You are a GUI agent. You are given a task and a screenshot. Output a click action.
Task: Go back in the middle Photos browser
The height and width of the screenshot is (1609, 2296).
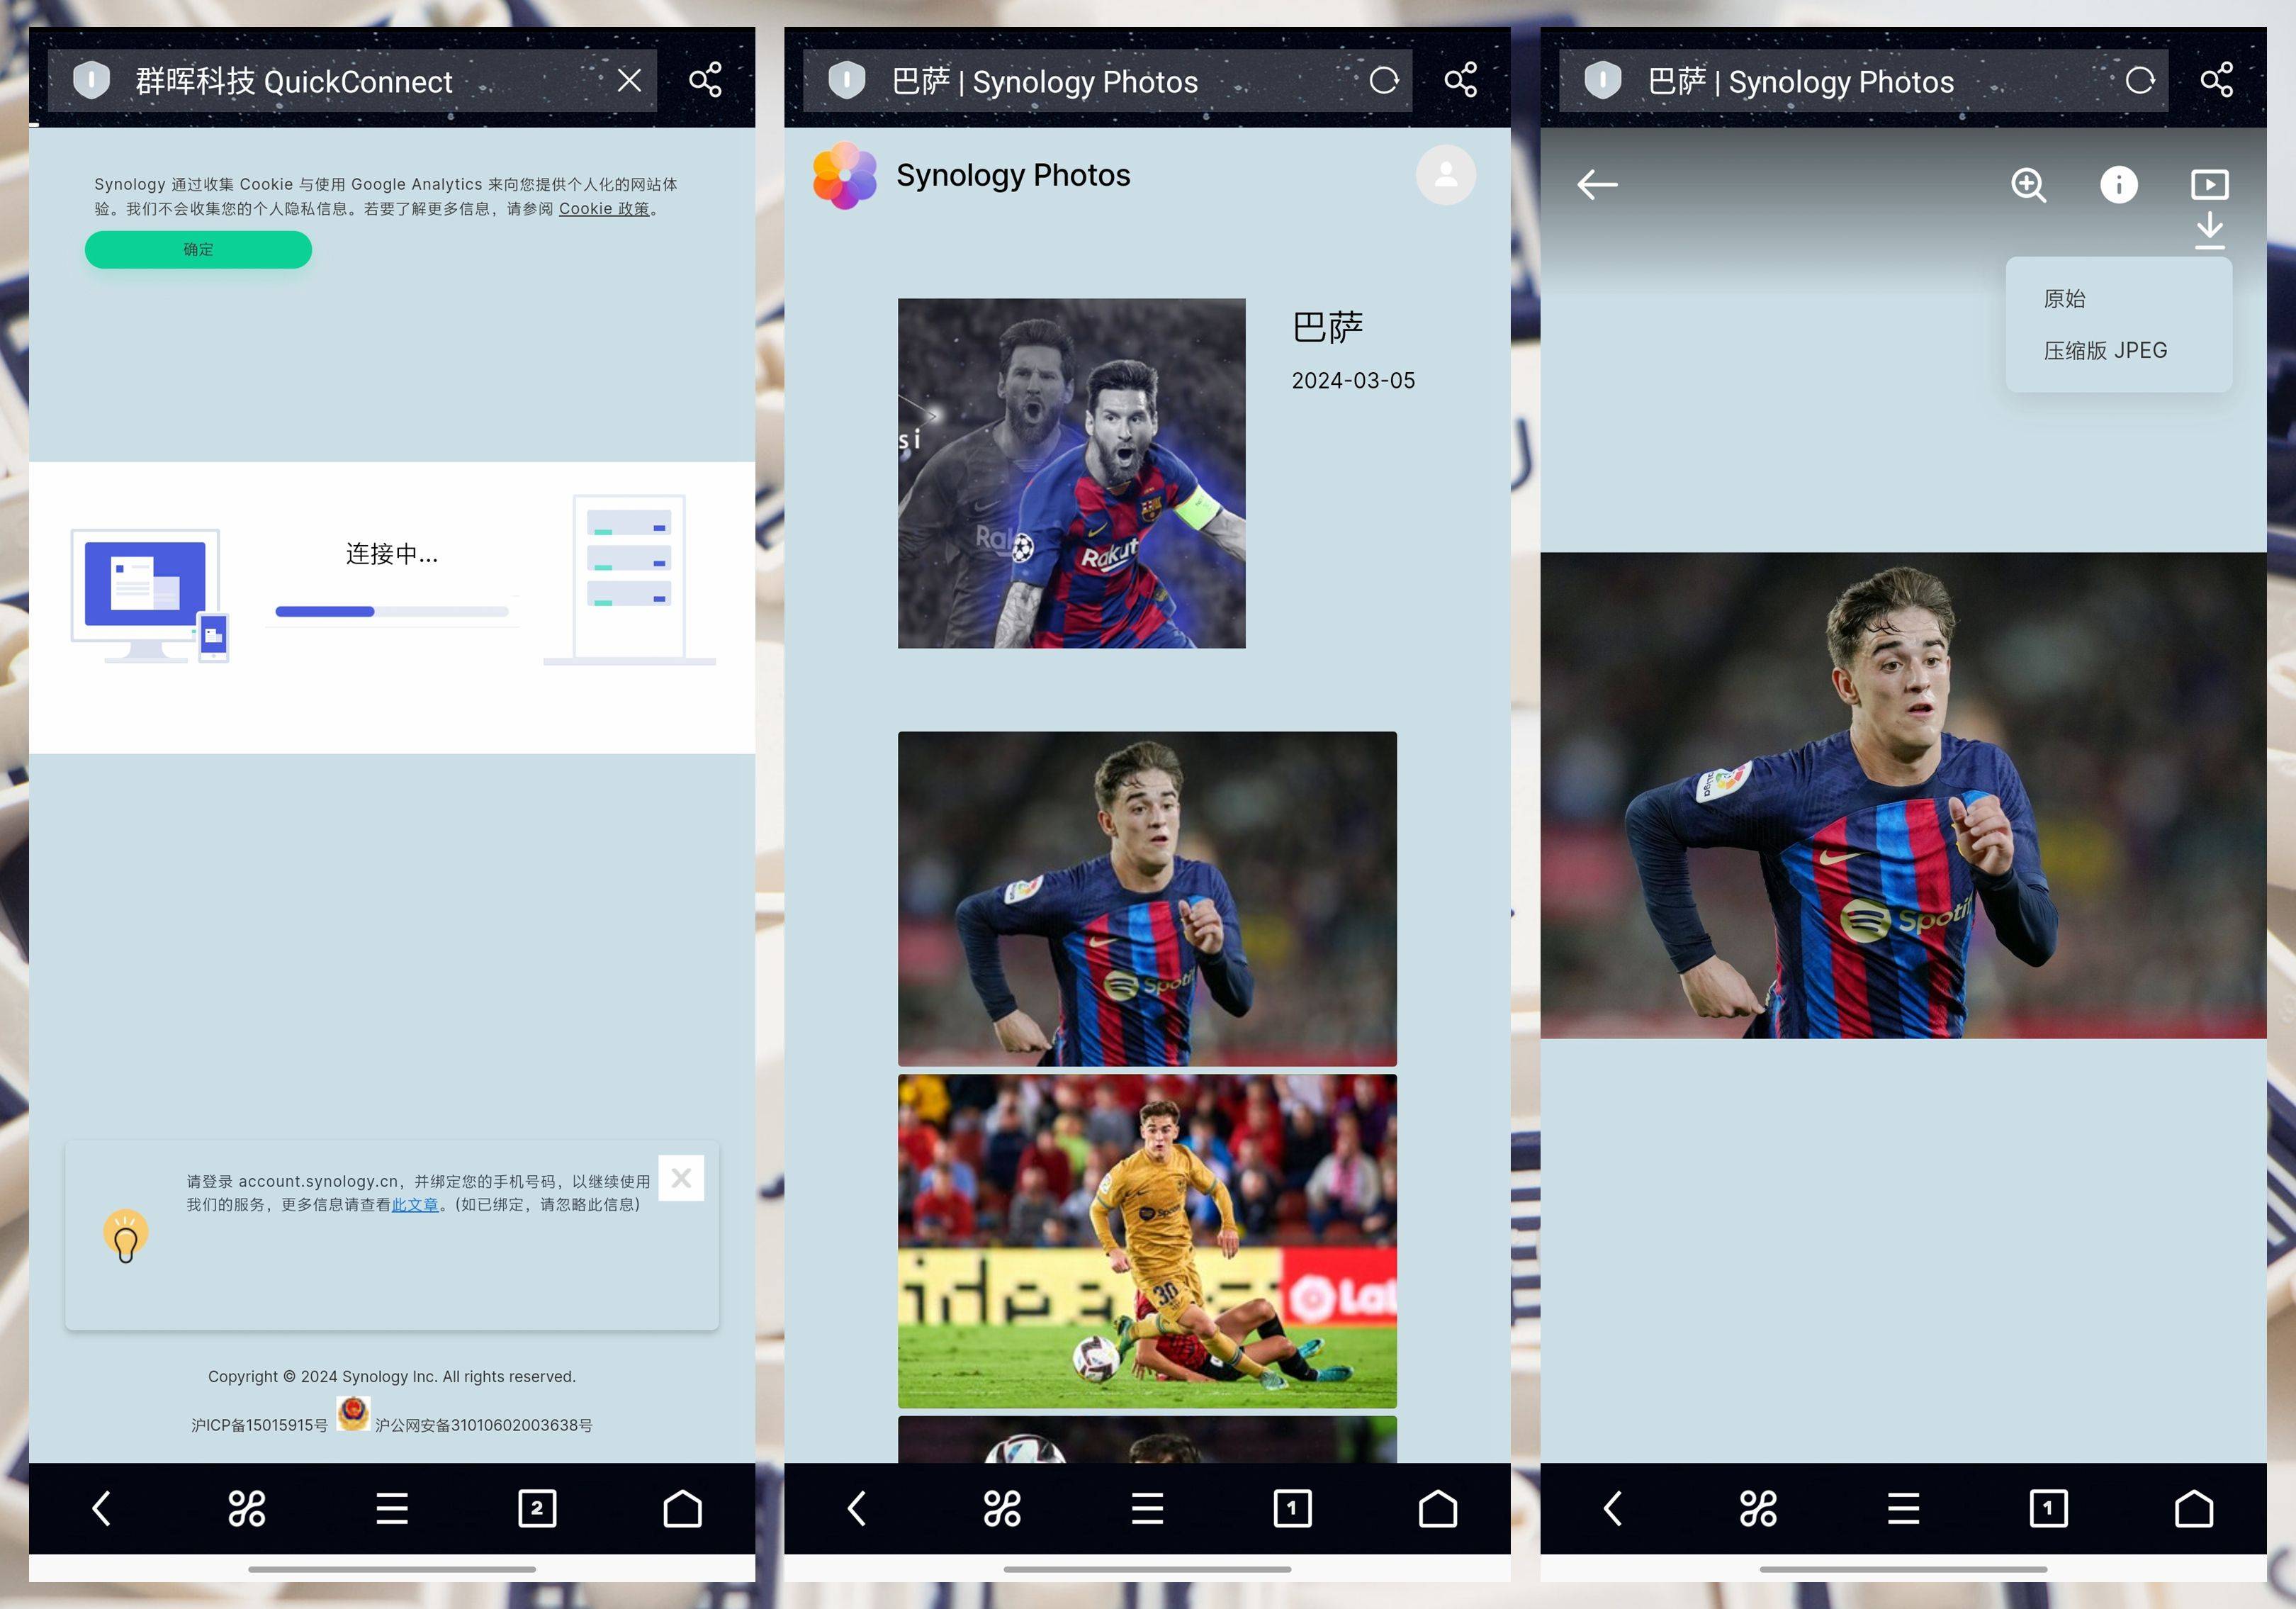857,1508
